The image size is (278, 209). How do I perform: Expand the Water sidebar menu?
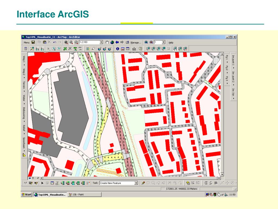tap(24, 99)
